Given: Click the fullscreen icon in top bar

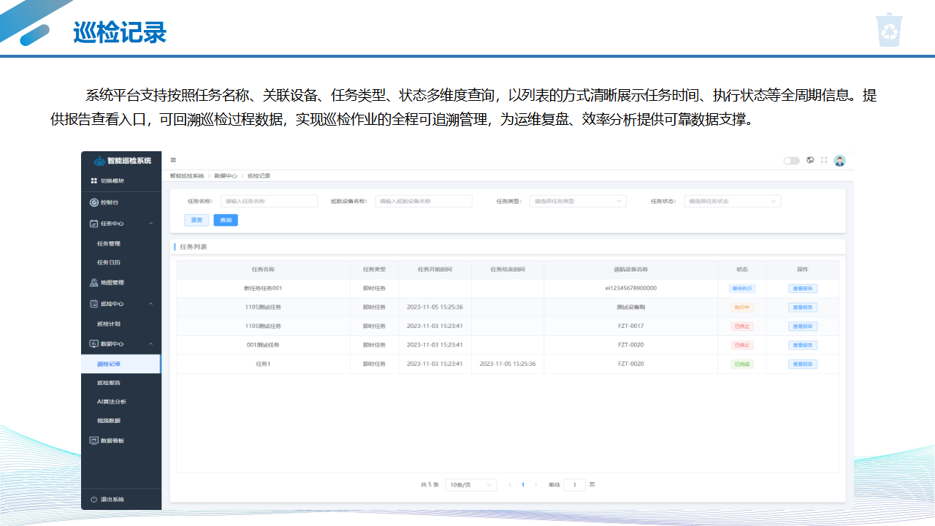Looking at the screenshot, I should (x=824, y=160).
